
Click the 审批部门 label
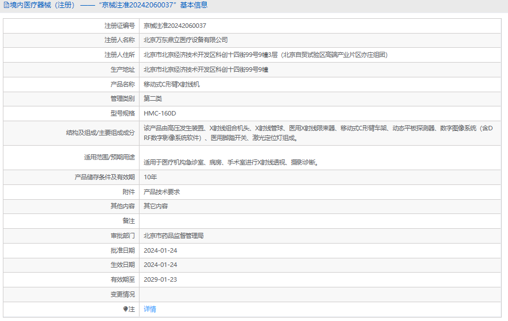point(122,236)
